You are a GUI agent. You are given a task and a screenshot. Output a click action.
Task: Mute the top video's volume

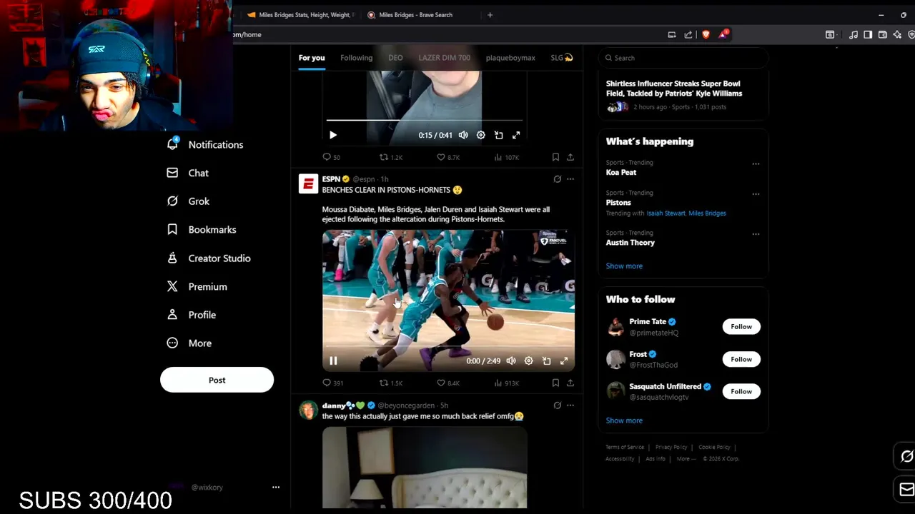[x=463, y=135]
